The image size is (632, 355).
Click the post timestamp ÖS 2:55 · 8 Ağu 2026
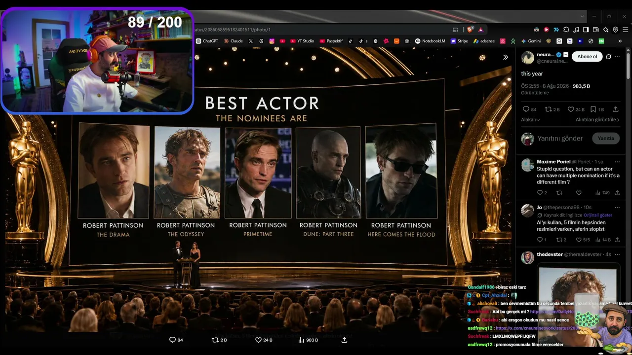544,86
